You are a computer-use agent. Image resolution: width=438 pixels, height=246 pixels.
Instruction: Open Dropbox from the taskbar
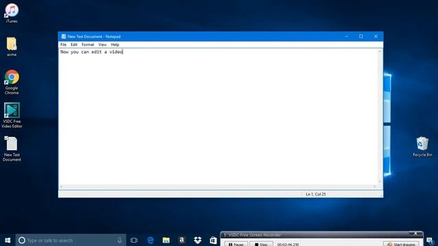pyautogui.click(x=198, y=240)
